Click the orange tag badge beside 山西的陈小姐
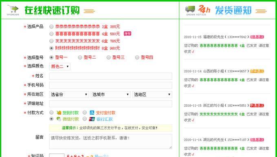 (x=257, y=71)
